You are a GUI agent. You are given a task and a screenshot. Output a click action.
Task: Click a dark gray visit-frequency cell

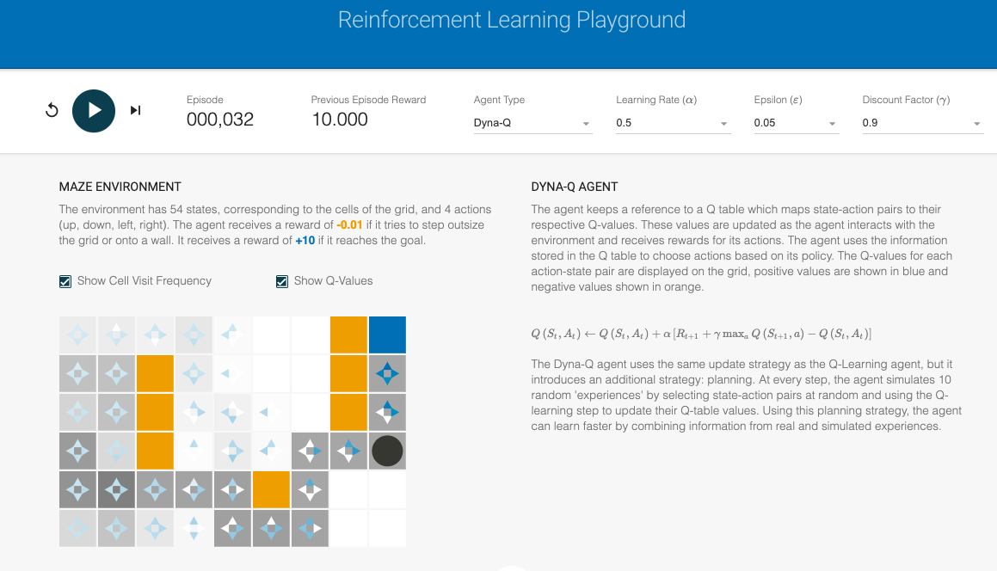[x=116, y=488]
